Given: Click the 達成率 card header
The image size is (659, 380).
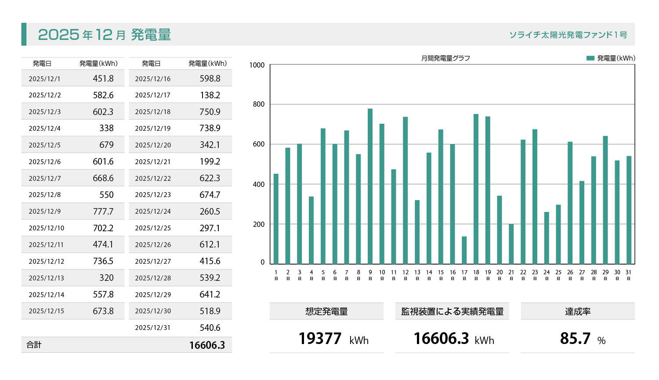Looking at the screenshot, I should pyautogui.click(x=578, y=312).
